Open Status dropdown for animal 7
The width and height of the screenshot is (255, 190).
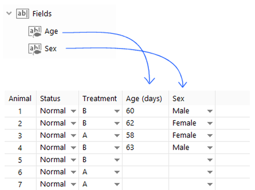coord(73,184)
